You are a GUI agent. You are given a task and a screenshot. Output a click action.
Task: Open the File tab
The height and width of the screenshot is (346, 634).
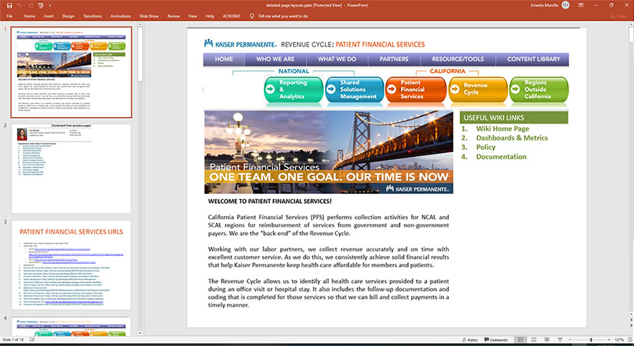coord(9,16)
